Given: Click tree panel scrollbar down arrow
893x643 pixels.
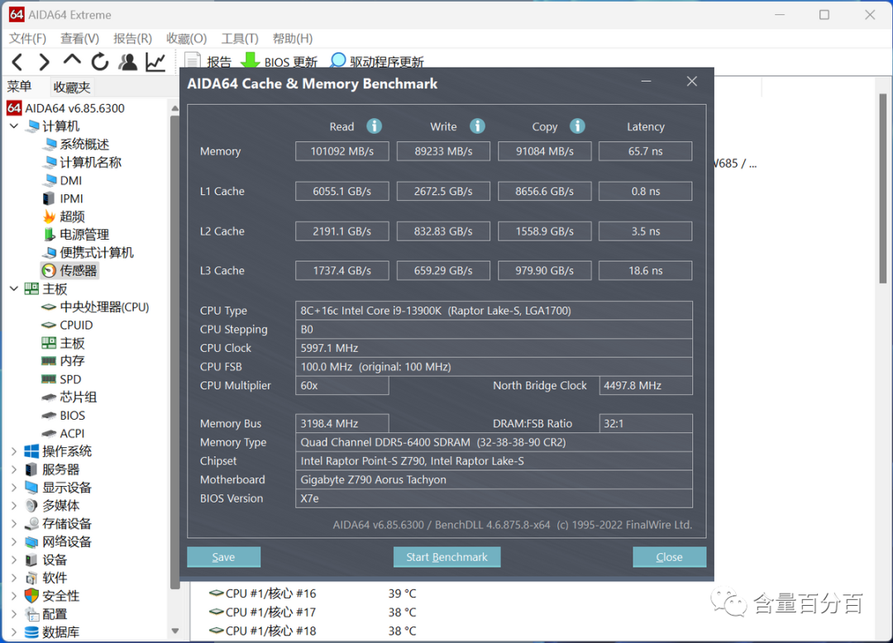Looking at the screenshot, I should [x=174, y=631].
